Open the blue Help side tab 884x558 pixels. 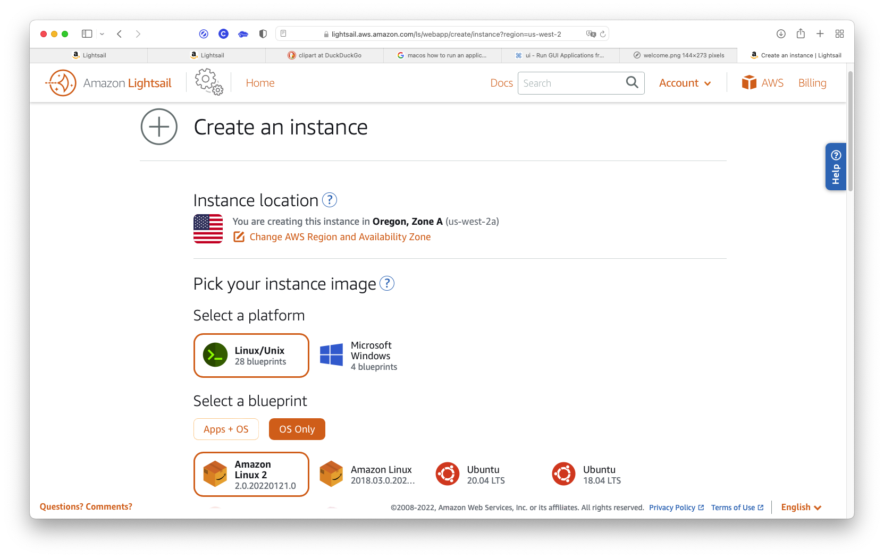click(x=836, y=166)
